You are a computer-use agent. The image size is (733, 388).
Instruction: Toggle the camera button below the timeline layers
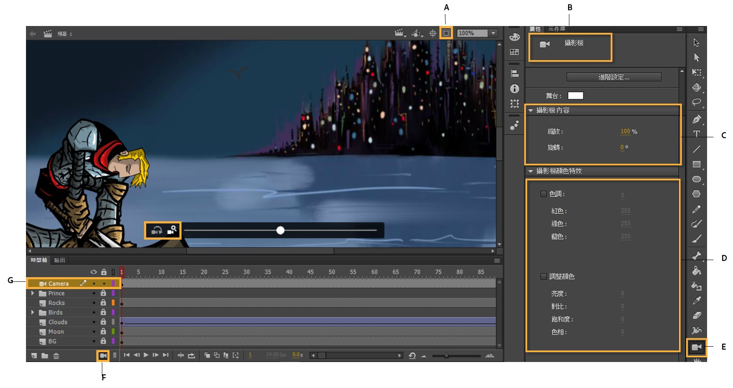pyautogui.click(x=103, y=356)
